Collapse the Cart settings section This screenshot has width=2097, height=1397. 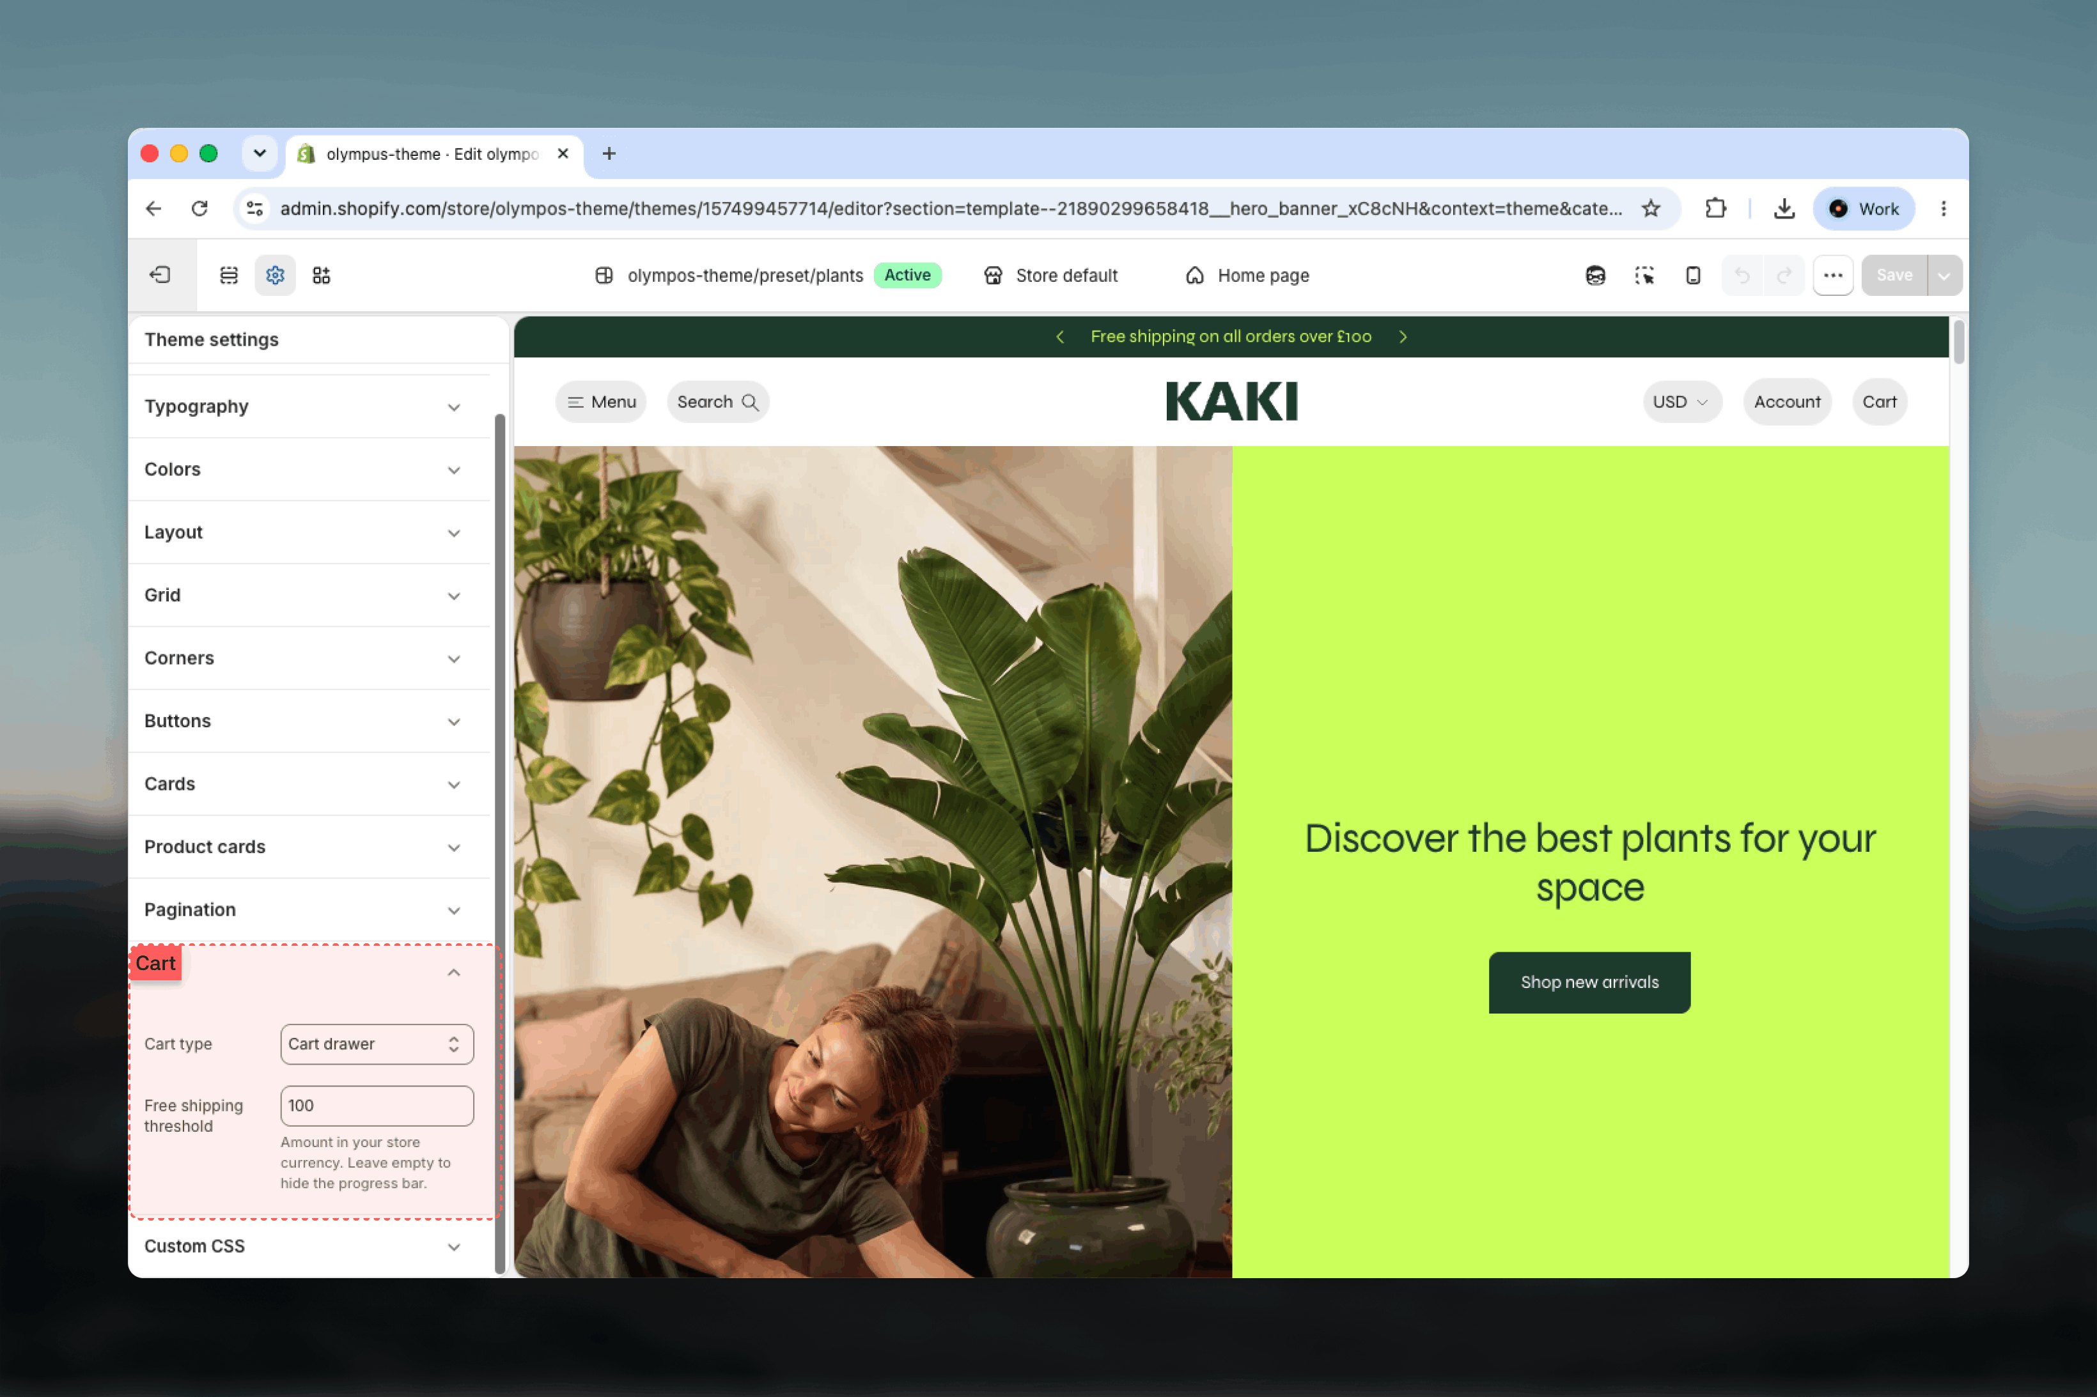pyautogui.click(x=309, y=972)
